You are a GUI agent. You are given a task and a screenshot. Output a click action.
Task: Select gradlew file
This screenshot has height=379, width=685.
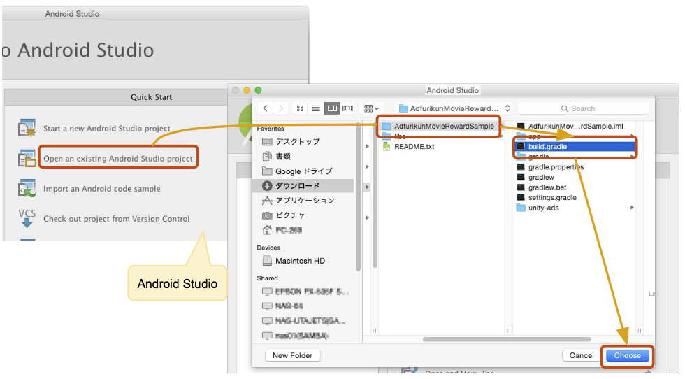[541, 177]
